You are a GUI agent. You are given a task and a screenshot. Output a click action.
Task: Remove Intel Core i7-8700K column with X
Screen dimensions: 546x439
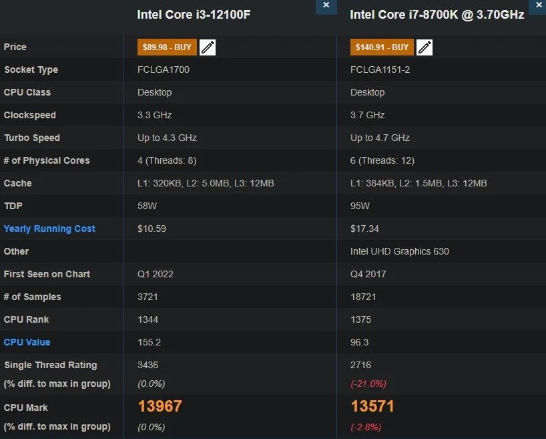pyautogui.click(x=538, y=5)
